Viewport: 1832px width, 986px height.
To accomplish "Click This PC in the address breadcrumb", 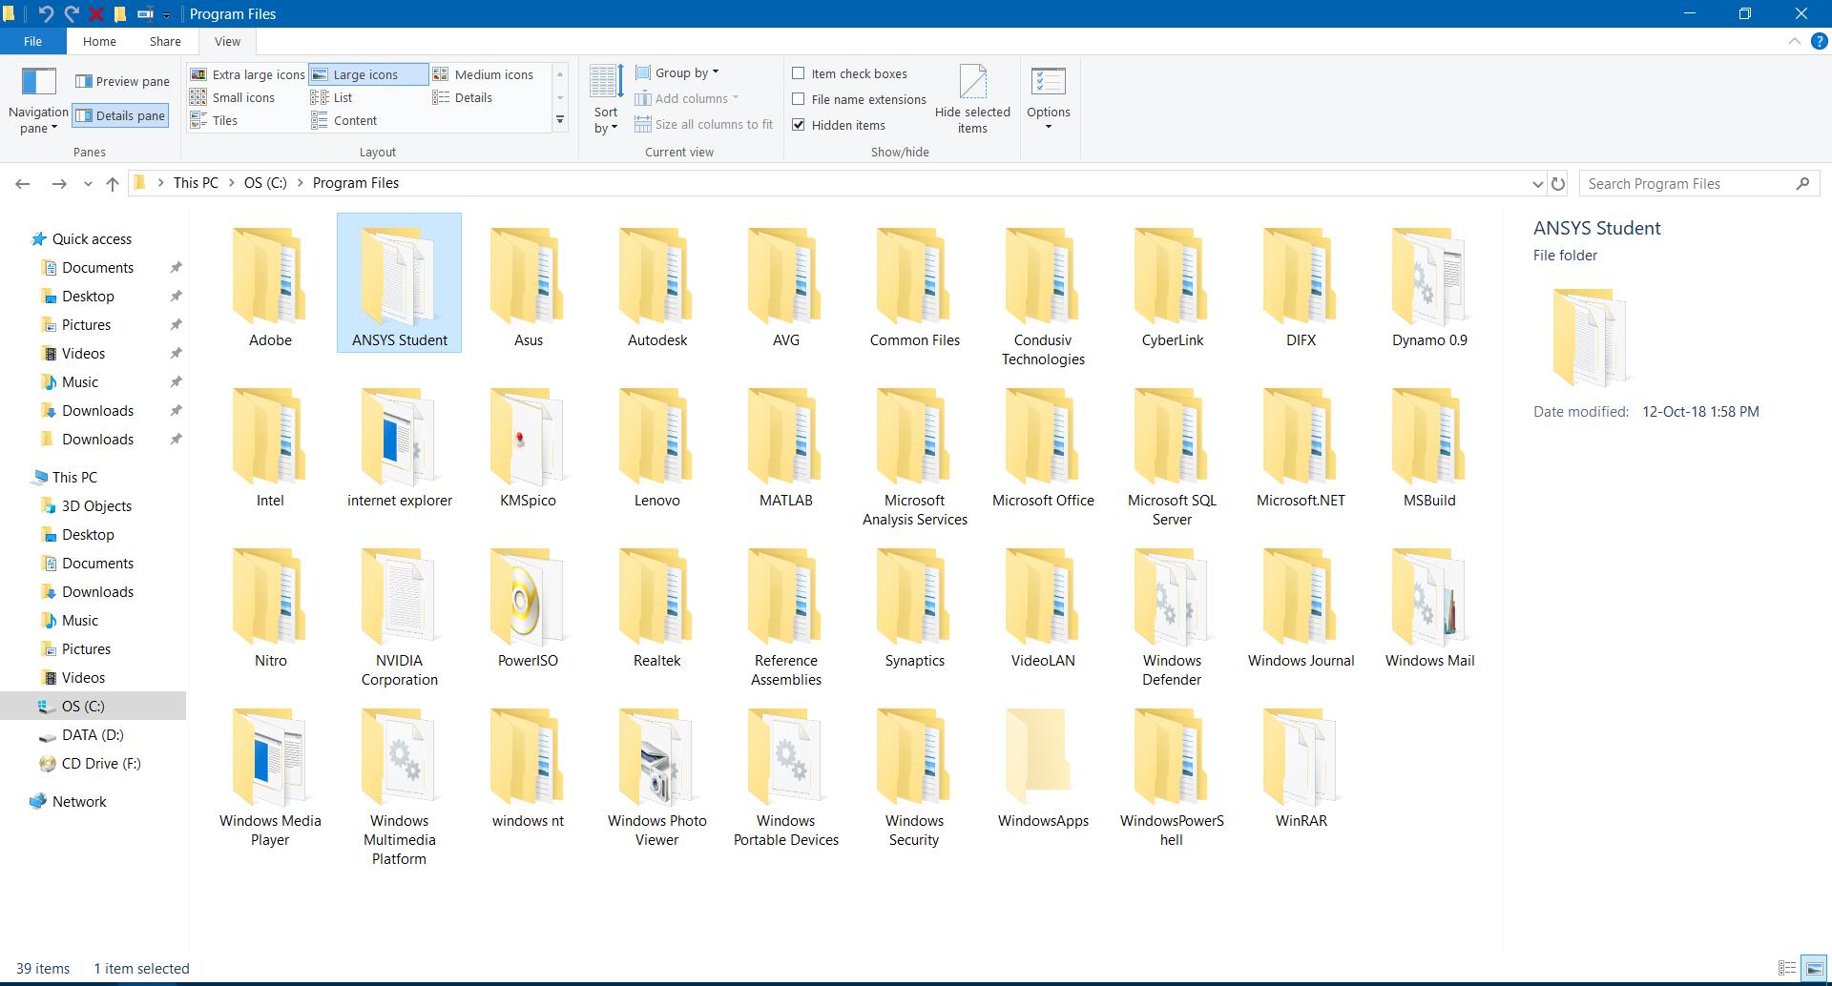I will click(196, 183).
